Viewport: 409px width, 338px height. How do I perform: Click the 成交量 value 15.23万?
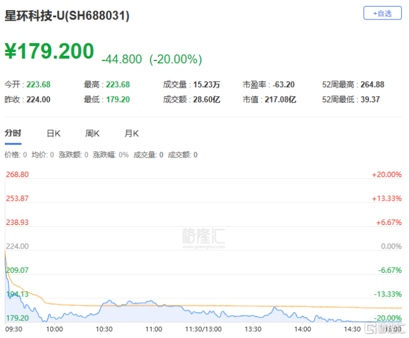coord(207,85)
